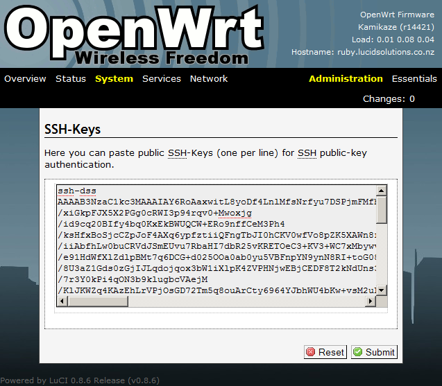The image size is (442, 386).
Task: Click the Load: 0.01 0.08 0.04 text
Action: point(393,40)
